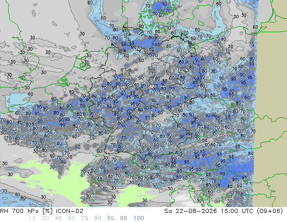Select the 99 legend value
This screenshot has width=287, height=222.
coord(124,218)
